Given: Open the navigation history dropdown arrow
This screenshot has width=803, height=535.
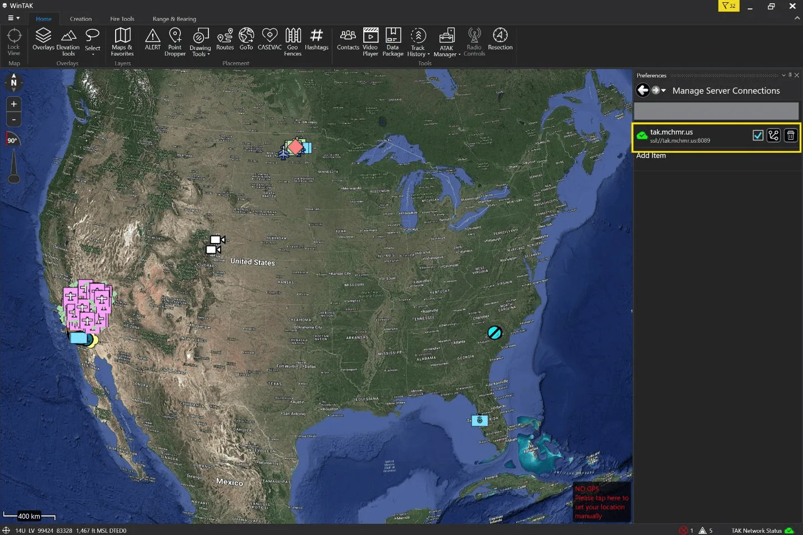Looking at the screenshot, I should [664, 90].
